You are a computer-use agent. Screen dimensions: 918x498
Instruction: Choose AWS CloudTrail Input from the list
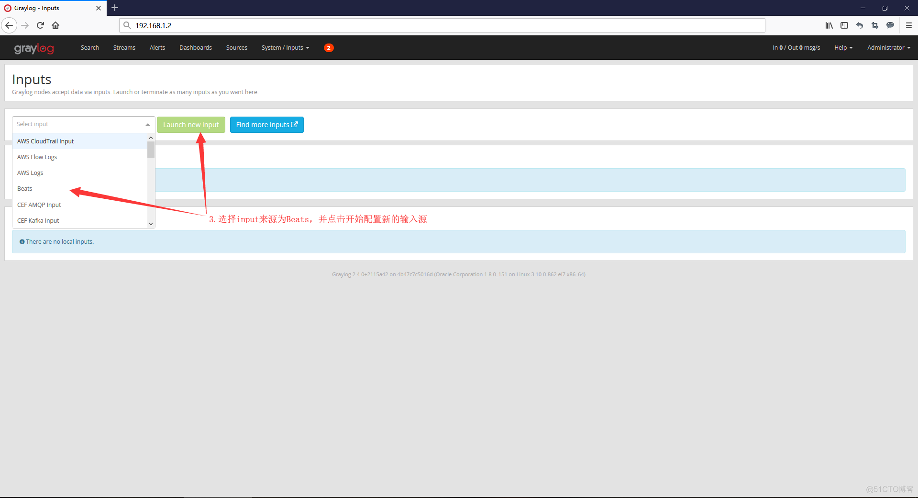79,141
